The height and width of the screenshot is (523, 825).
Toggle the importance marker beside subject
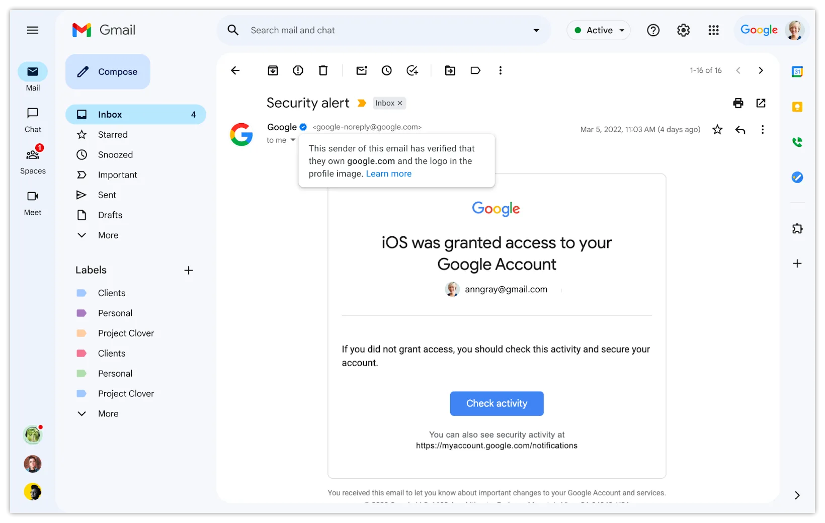(362, 103)
